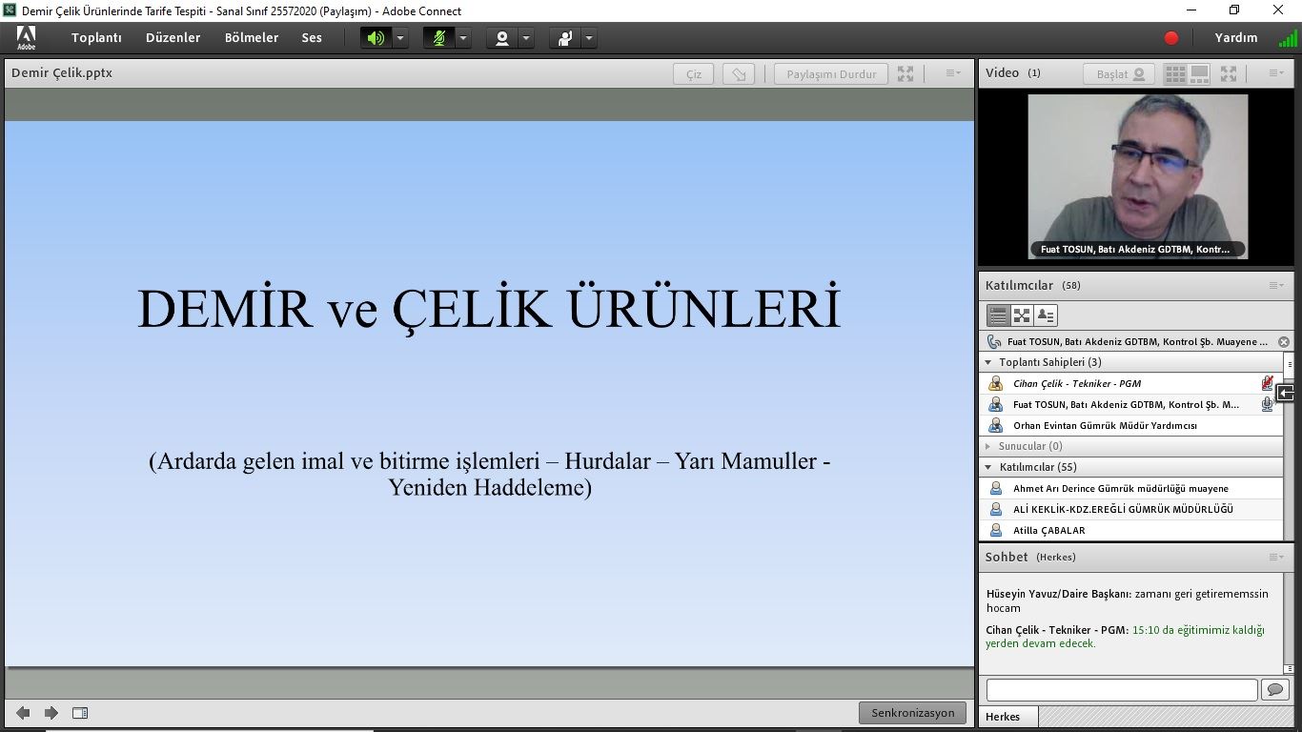Mute the speaker audio icon
Image resolution: width=1302 pixels, height=732 pixels.
pos(376,38)
